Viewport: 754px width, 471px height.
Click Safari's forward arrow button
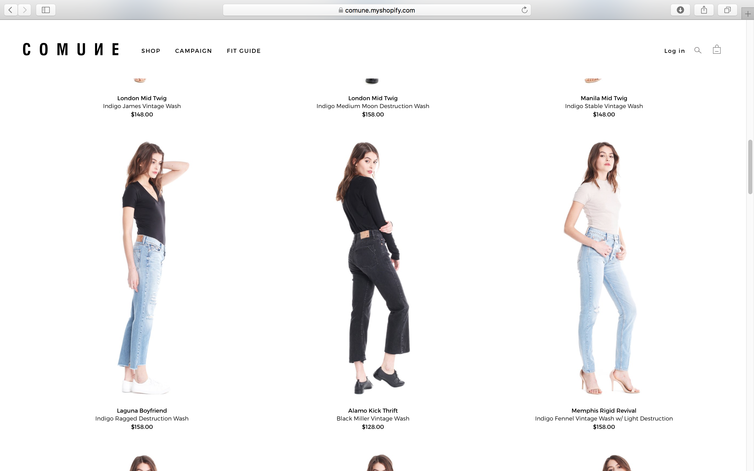point(24,10)
